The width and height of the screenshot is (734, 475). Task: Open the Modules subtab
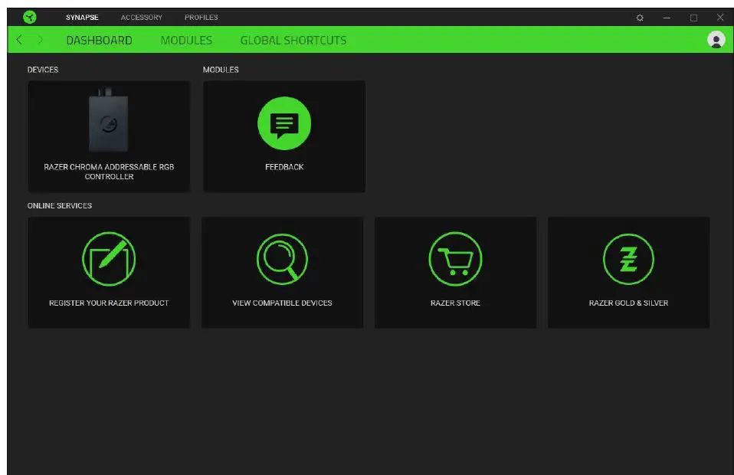(186, 41)
